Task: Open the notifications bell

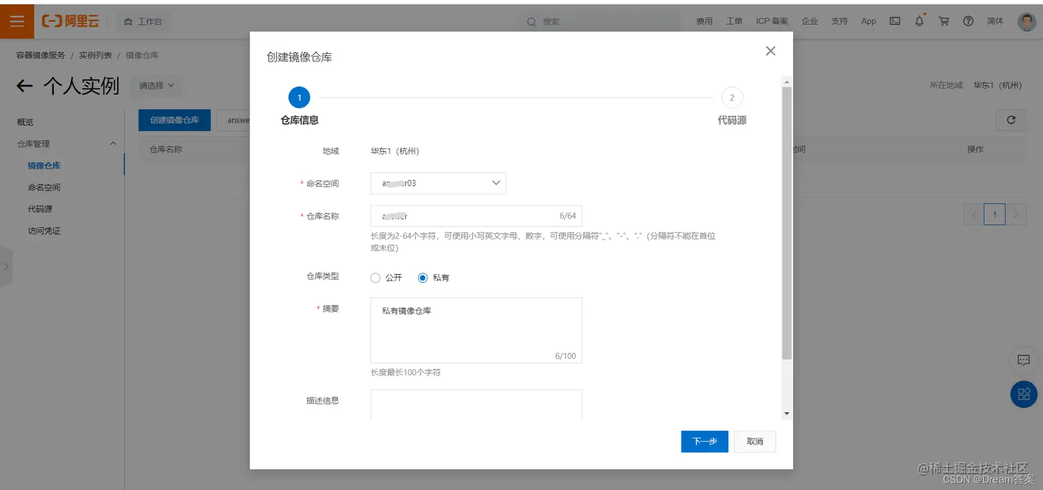Action: pyautogui.click(x=920, y=21)
